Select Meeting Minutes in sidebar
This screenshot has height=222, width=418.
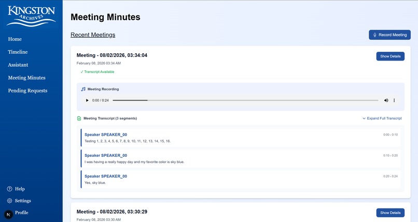tap(26, 78)
